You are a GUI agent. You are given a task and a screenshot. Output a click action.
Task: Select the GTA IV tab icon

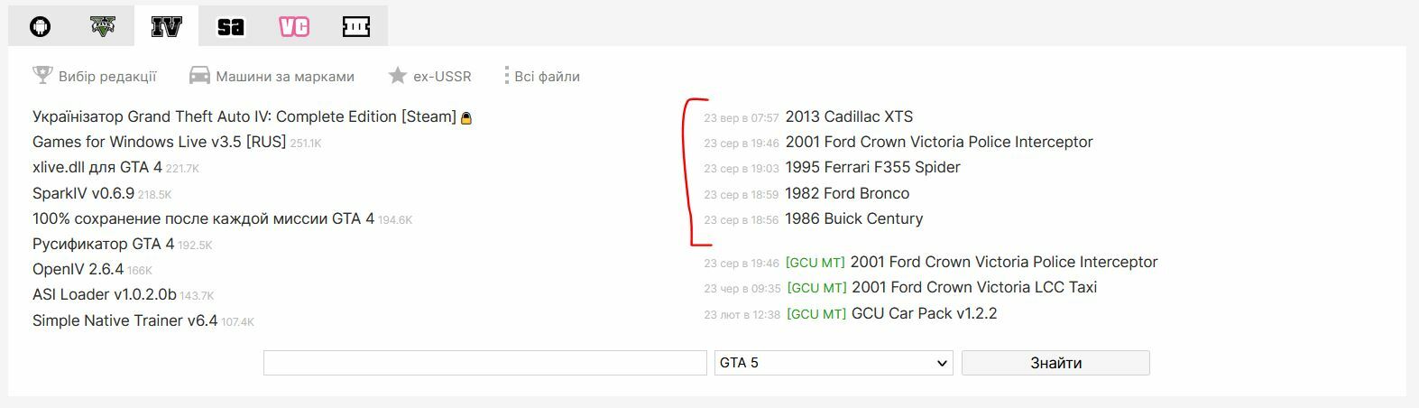166,26
